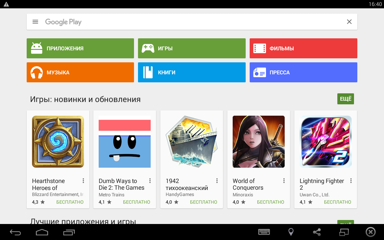
Task: Click the headphones icon on МУЗЫКА
Action: pyautogui.click(x=36, y=72)
